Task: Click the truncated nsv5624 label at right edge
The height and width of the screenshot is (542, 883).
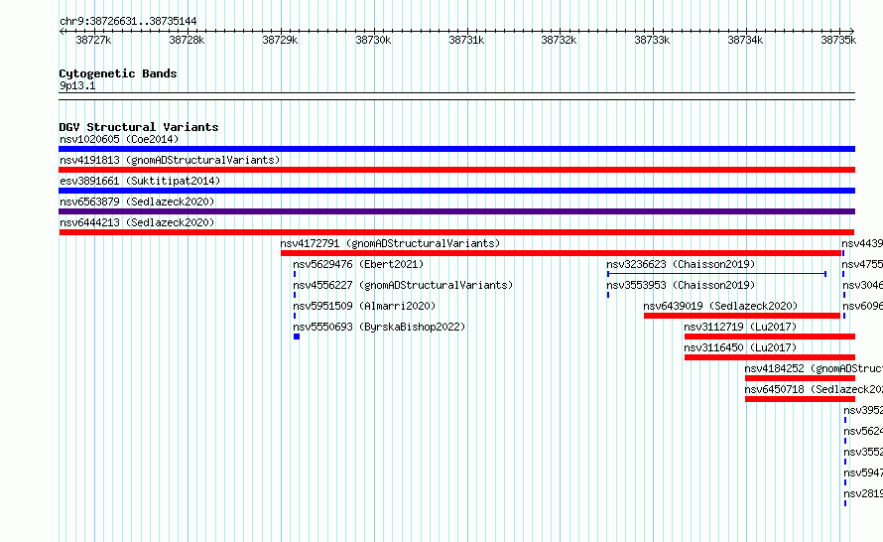Action: 863,431
